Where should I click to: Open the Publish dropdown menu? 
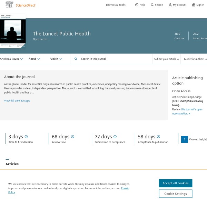(56, 59)
